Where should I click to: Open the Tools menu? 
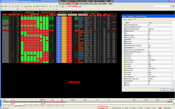coord(18,4)
